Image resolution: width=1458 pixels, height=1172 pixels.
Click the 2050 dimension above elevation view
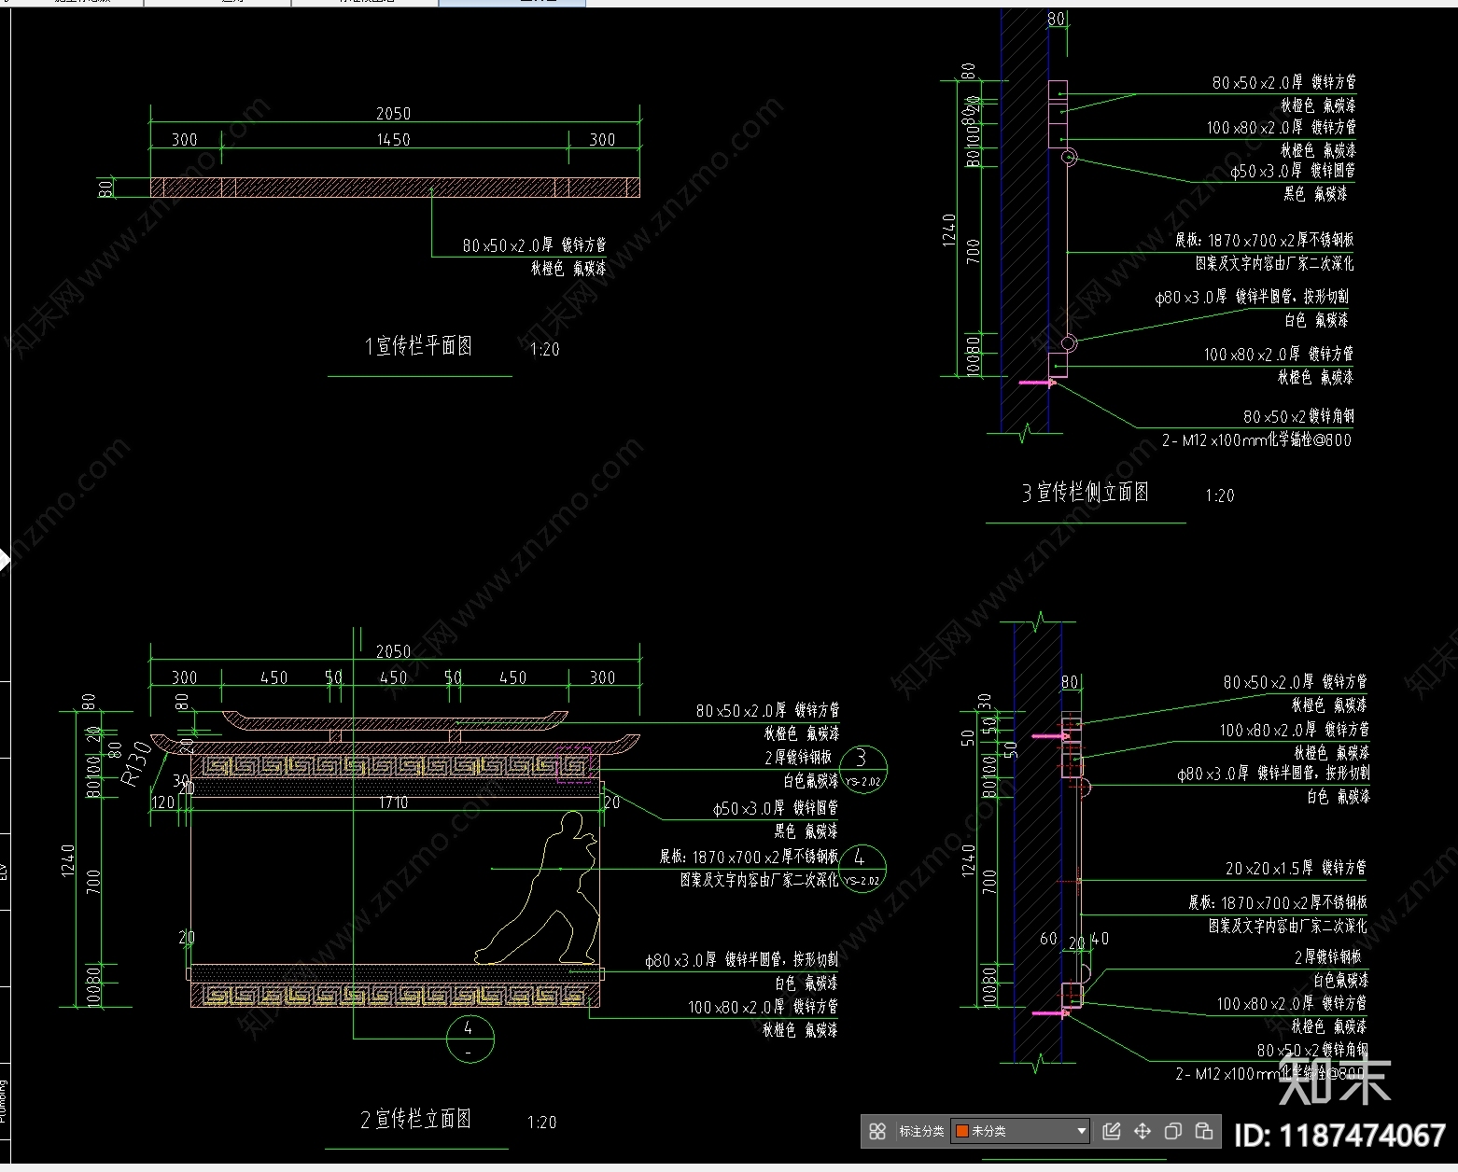pos(393,651)
